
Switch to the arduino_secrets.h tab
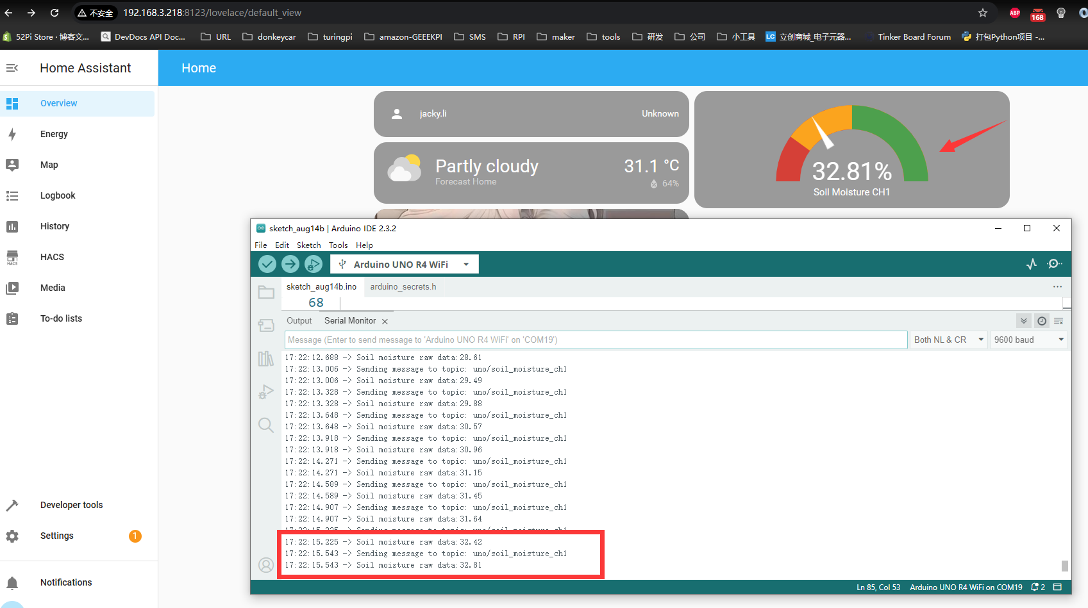tap(403, 286)
